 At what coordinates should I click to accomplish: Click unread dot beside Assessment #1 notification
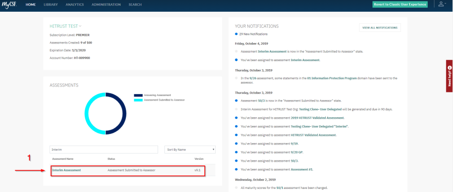point(236,169)
